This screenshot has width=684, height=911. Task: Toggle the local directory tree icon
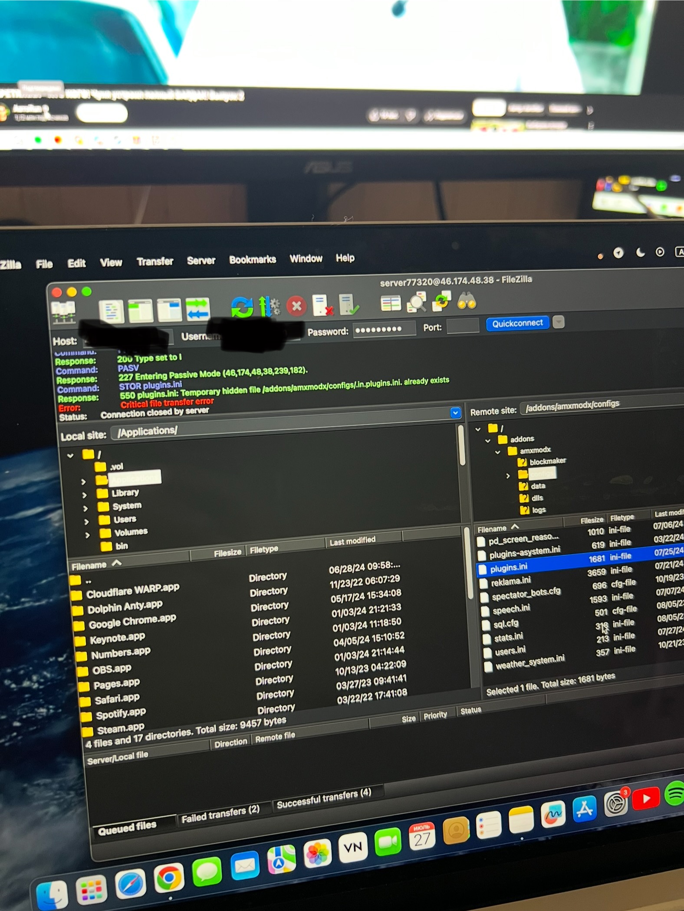[x=140, y=310]
